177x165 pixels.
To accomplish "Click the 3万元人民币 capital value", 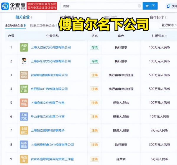I will coord(159,130).
